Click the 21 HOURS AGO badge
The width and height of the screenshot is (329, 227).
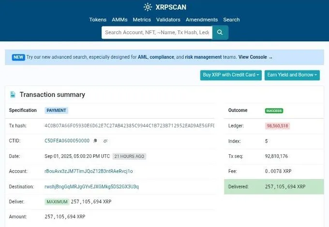pyautogui.click(x=129, y=156)
